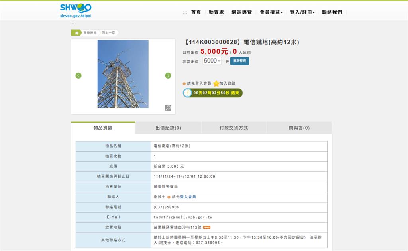The width and height of the screenshot is (408, 251).
Task: Click the grid icon left of 首頁
Action: click(x=185, y=12)
